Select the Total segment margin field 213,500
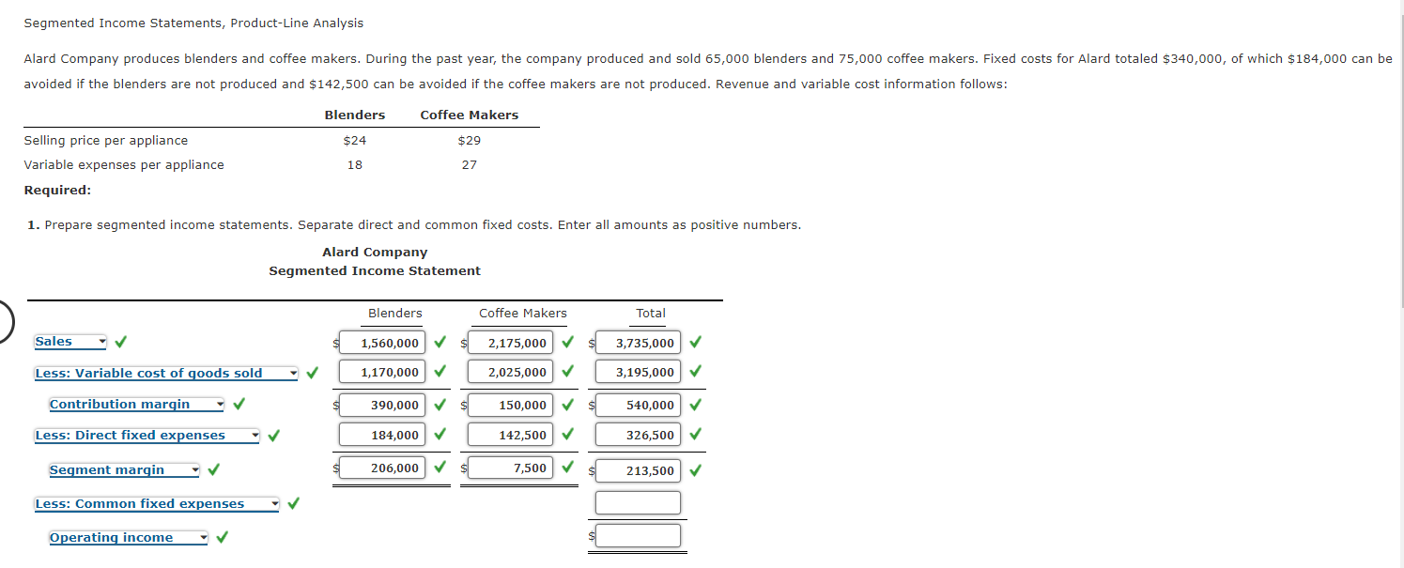1404x568 pixels. point(638,470)
